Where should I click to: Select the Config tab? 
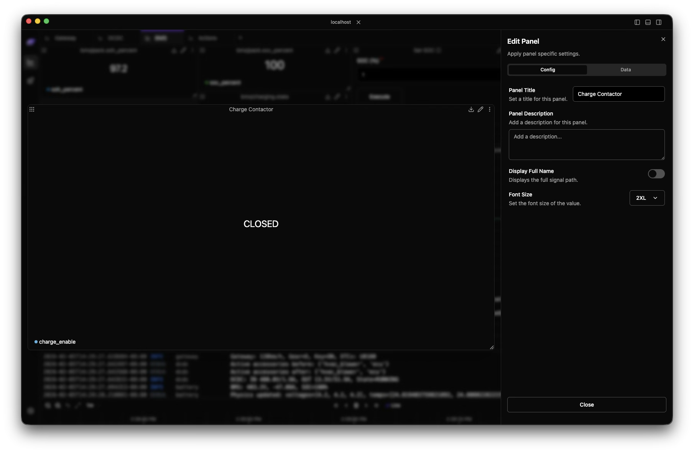[548, 70]
